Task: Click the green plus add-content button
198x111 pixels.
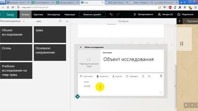Action: 77,97
